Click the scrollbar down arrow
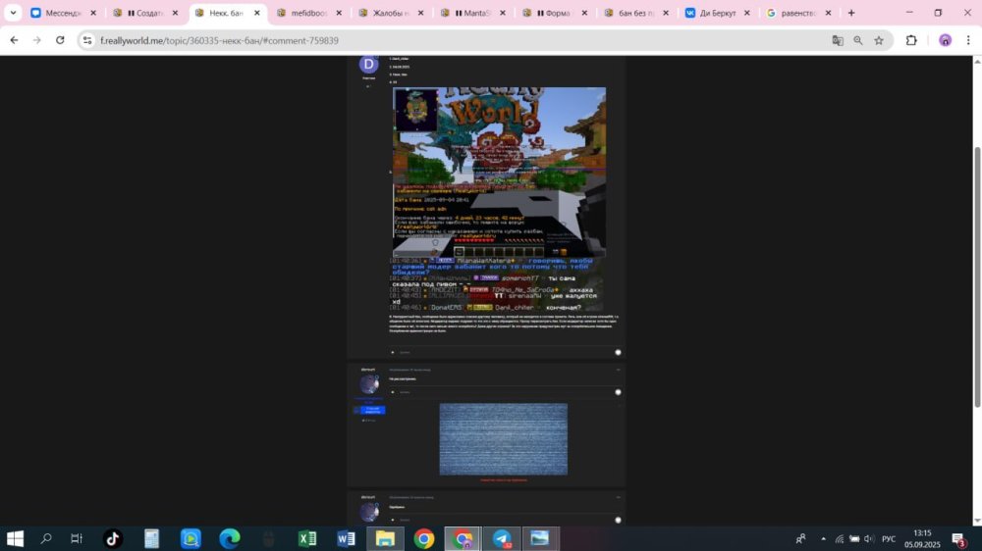Image resolution: width=982 pixels, height=551 pixels. click(977, 521)
